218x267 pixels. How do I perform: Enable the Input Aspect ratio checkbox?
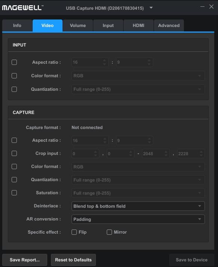(x=14, y=62)
